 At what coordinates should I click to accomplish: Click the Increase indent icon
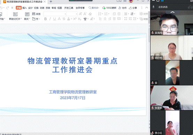coord(119,14)
